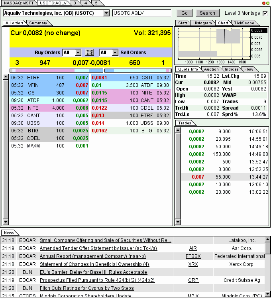
Task: Open the Flow tab
Action: (x=249, y=69)
